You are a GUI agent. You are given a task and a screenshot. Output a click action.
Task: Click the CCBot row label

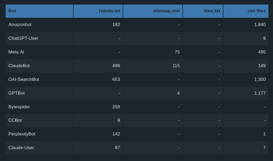tap(15, 120)
